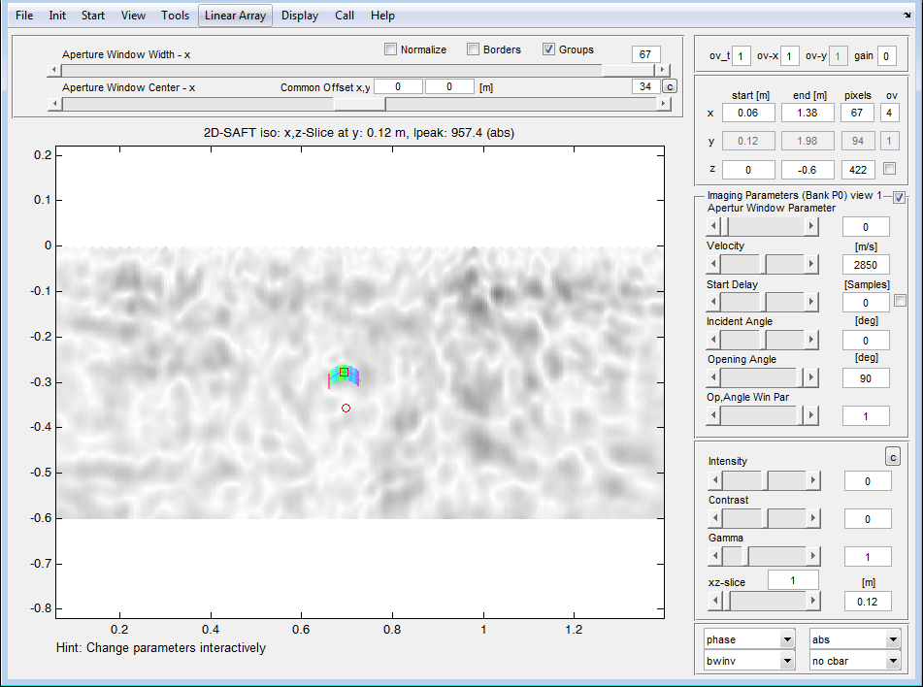This screenshot has height=687, width=923.
Task: Click the Opening Angle field showing 90
Action: (866, 377)
